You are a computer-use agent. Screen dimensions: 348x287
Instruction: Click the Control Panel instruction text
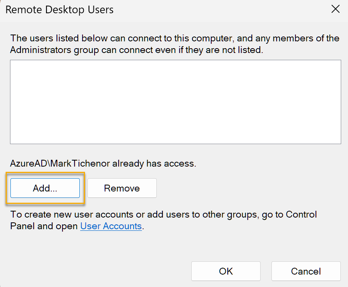(x=164, y=220)
